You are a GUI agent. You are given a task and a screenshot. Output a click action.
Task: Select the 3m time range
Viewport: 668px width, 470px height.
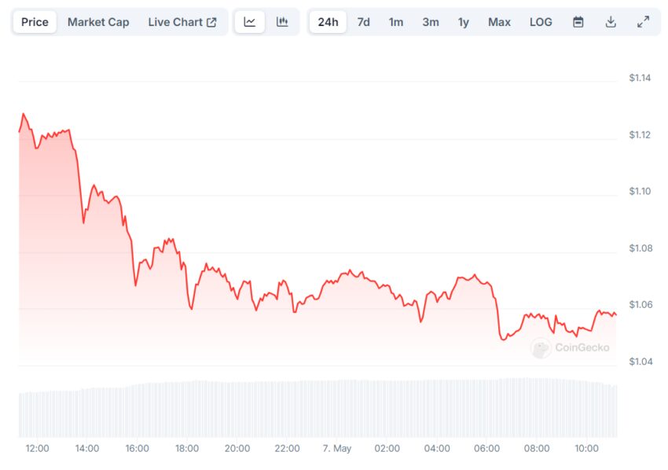point(431,22)
